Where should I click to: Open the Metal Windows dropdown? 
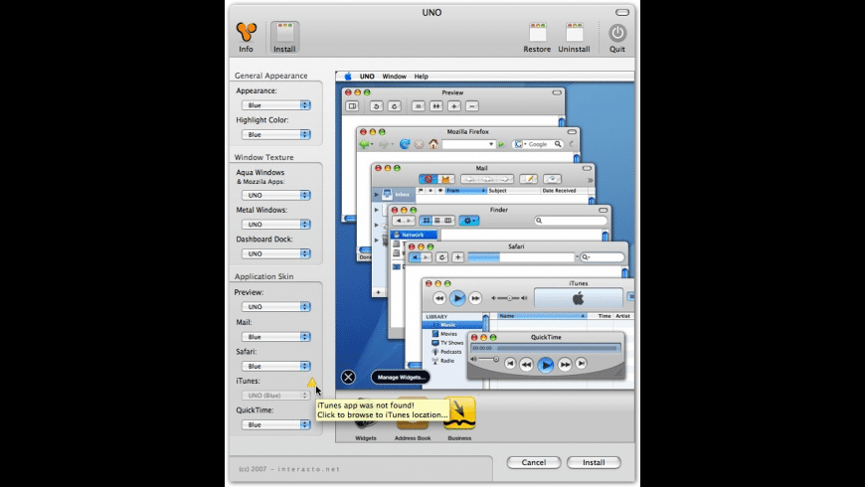click(275, 224)
